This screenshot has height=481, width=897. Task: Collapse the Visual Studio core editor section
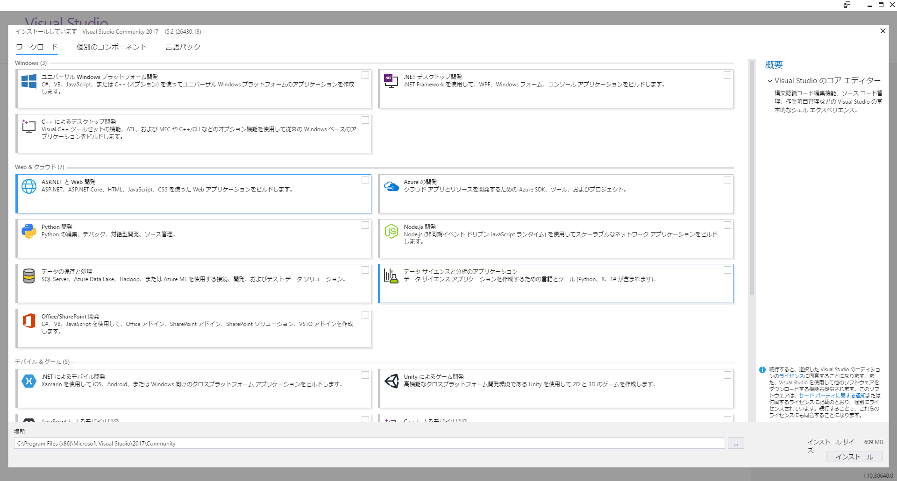coord(770,81)
